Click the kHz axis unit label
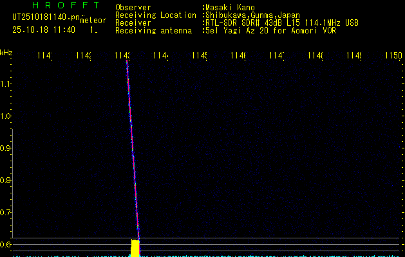This screenshot has height=257, width=405. [6, 52]
